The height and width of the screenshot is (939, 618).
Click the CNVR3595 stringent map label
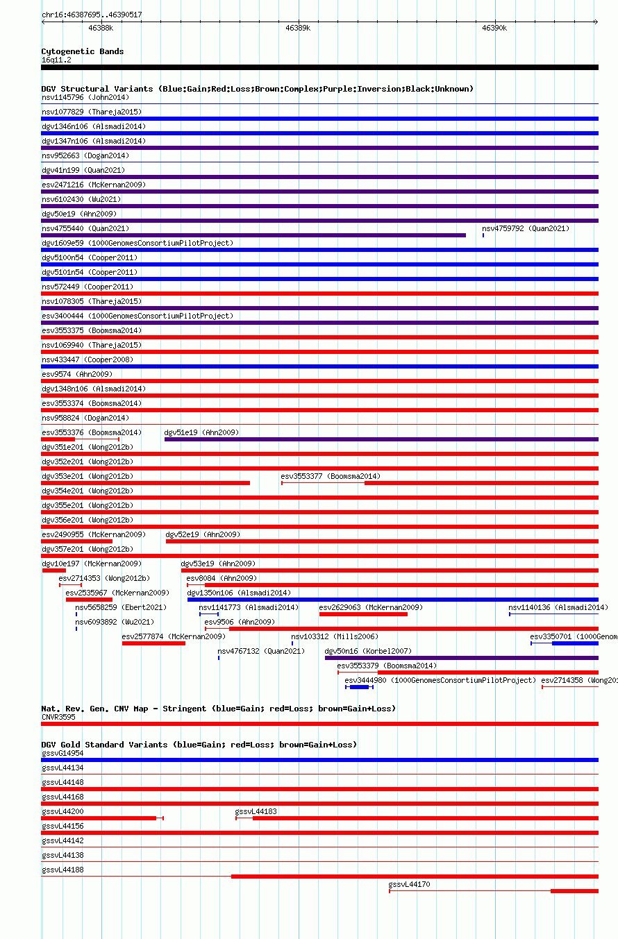pyautogui.click(x=58, y=716)
